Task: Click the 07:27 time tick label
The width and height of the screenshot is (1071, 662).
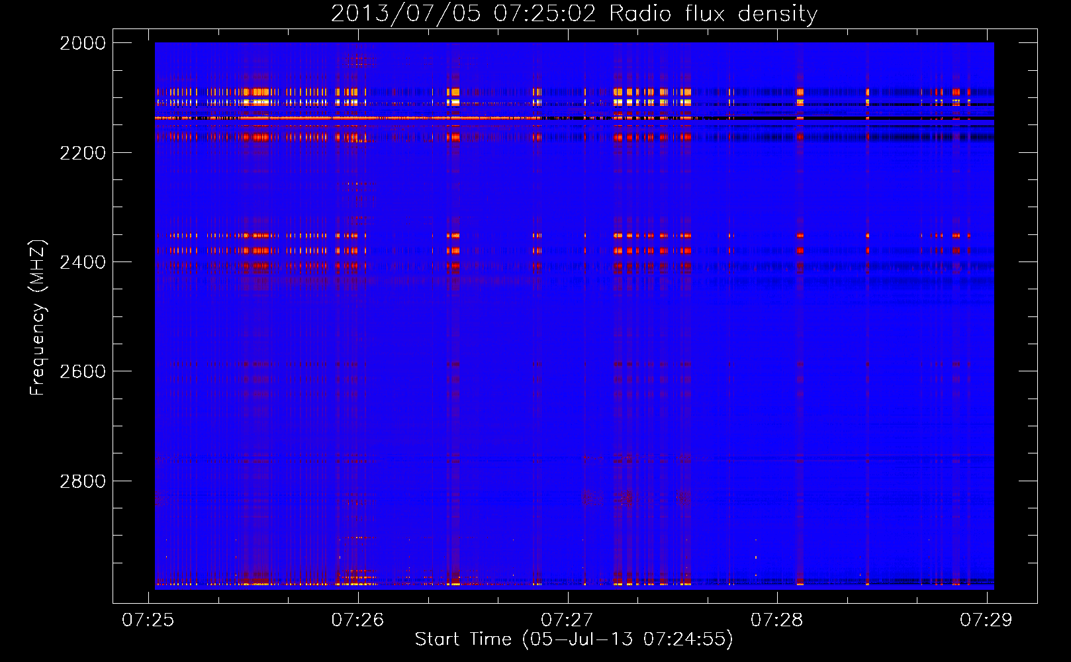Action: (x=567, y=620)
